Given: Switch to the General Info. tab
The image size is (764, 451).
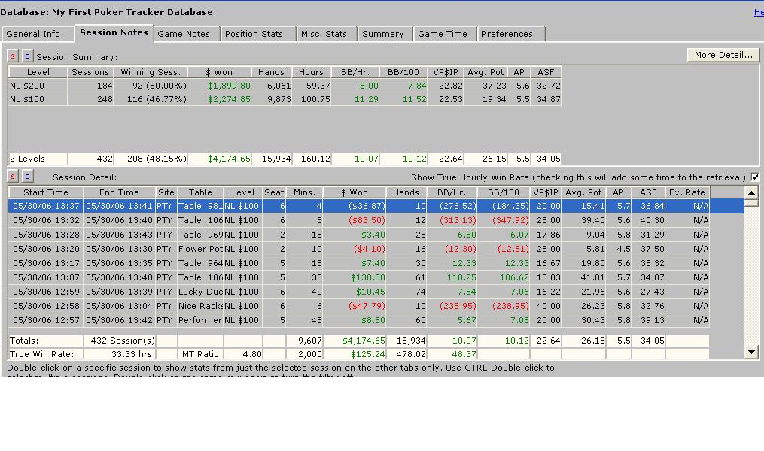Looking at the screenshot, I should click(x=35, y=34).
